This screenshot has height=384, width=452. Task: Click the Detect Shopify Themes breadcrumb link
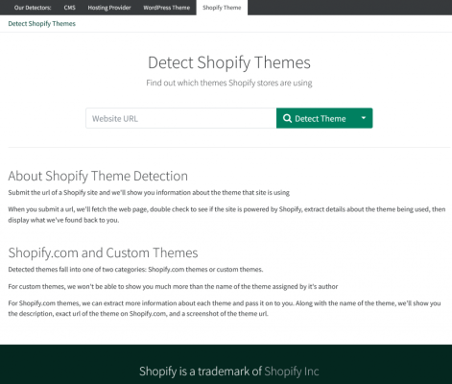pyautogui.click(x=42, y=24)
